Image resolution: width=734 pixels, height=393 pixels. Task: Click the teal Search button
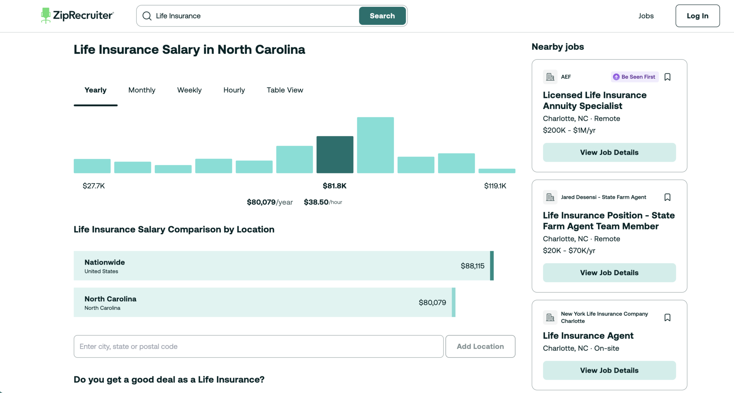382,16
